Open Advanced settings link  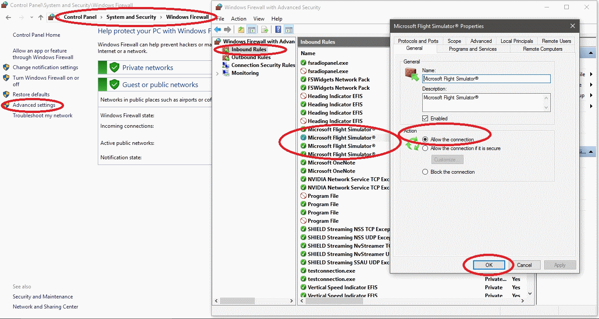pyautogui.click(x=34, y=105)
